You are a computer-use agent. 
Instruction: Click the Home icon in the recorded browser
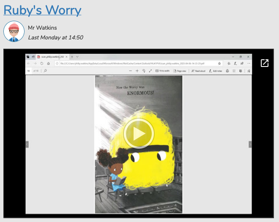click(48, 64)
